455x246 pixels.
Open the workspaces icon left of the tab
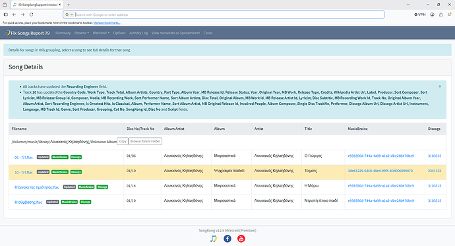5,5
